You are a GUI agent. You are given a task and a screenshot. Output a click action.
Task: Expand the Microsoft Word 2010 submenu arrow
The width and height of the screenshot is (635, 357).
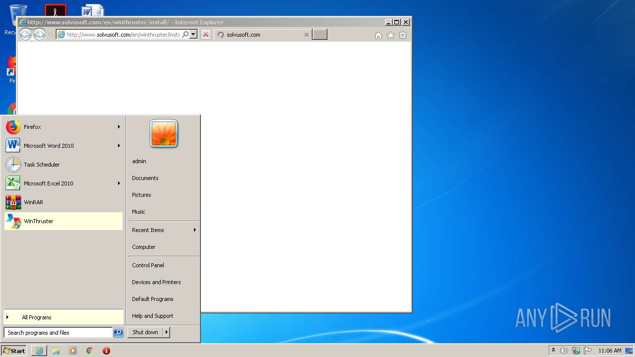tap(119, 146)
